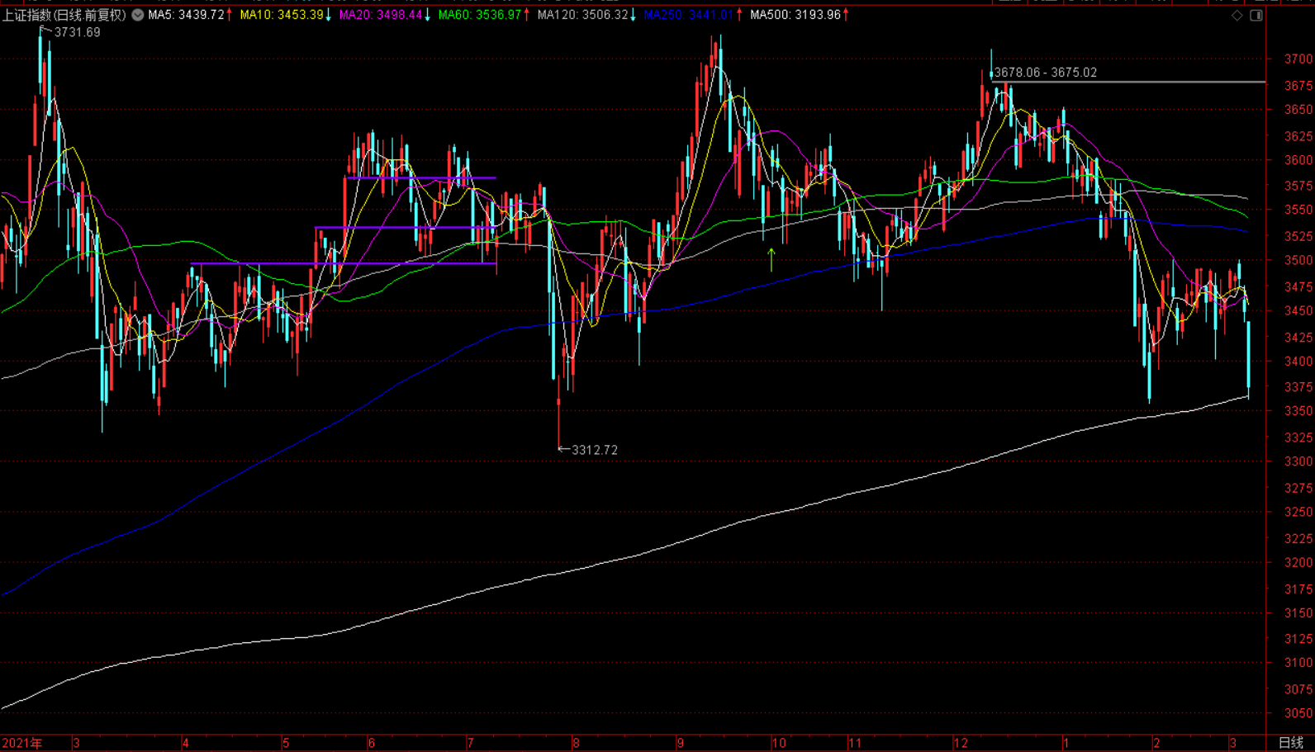Select the MA60: 3536.97 indicator label
The height and width of the screenshot is (752, 1315).
[479, 15]
